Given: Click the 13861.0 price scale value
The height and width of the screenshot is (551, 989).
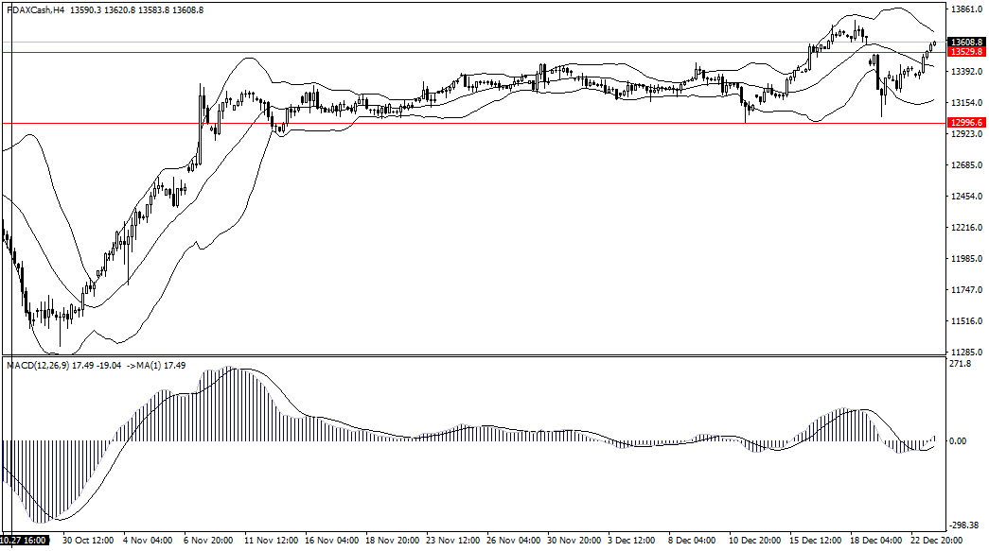Looking at the screenshot, I should [965, 9].
